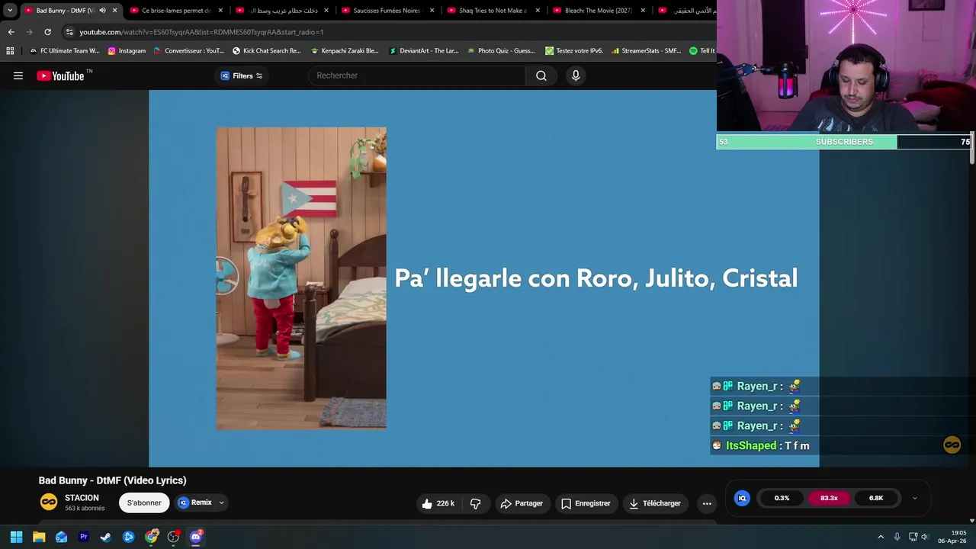Switch to Shaq Tries to Not Make tab

[x=493, y=11]
